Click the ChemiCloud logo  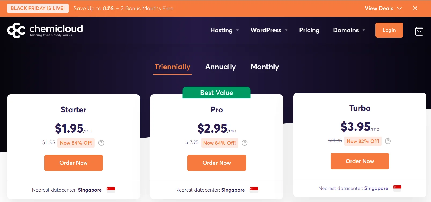point(45,30)
